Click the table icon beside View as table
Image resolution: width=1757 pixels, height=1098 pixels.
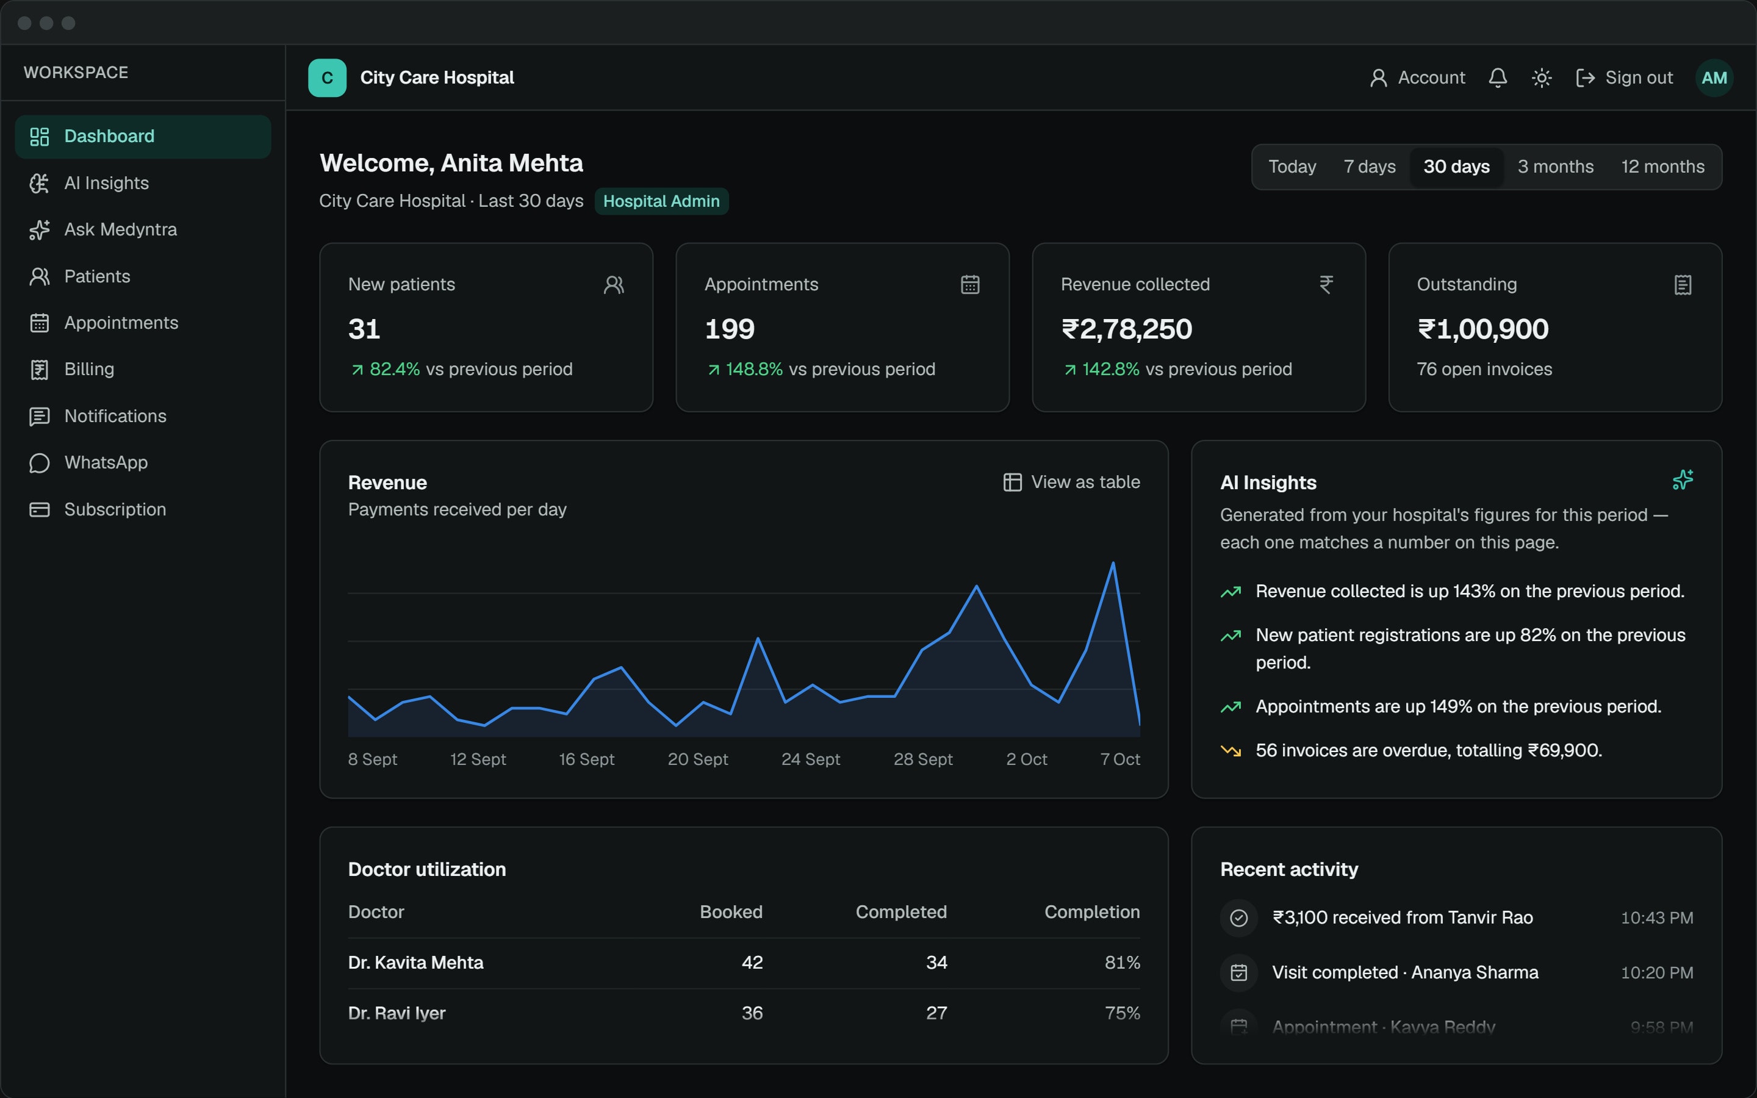tap(1012, 482)
